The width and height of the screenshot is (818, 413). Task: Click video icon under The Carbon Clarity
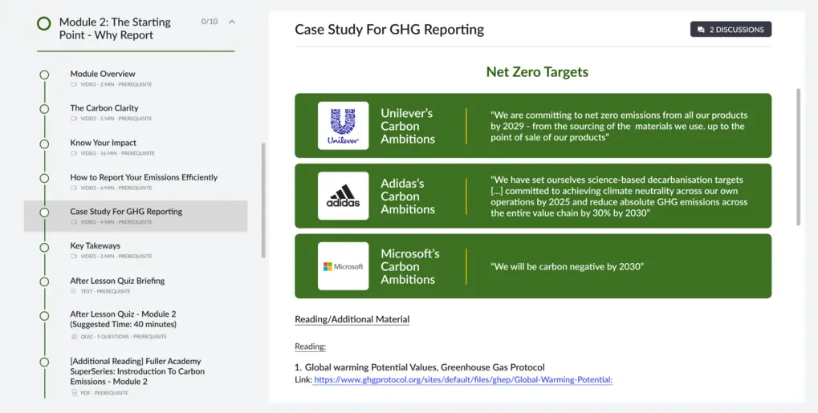[74, 119]
